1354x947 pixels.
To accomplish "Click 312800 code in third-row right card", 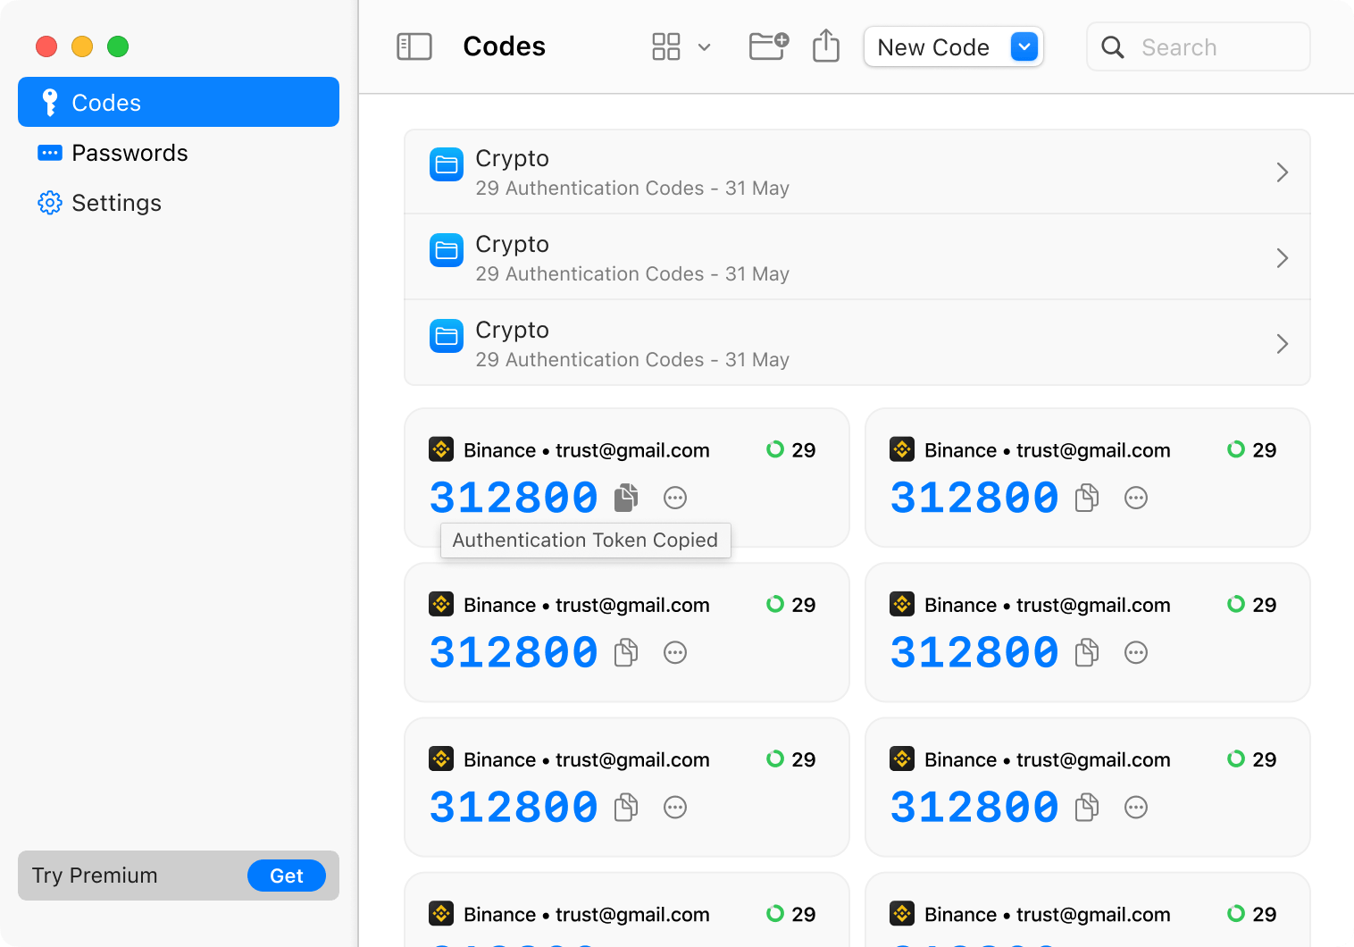I will pos(974,808).
